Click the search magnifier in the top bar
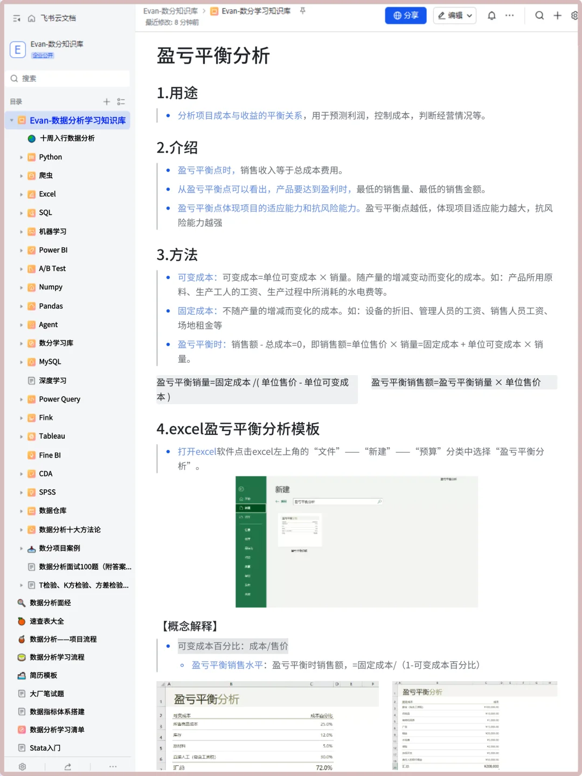This screenshot has height=776, width=582. point(539,16)
